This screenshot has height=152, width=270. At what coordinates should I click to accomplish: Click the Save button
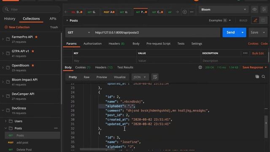click(254, 33)
